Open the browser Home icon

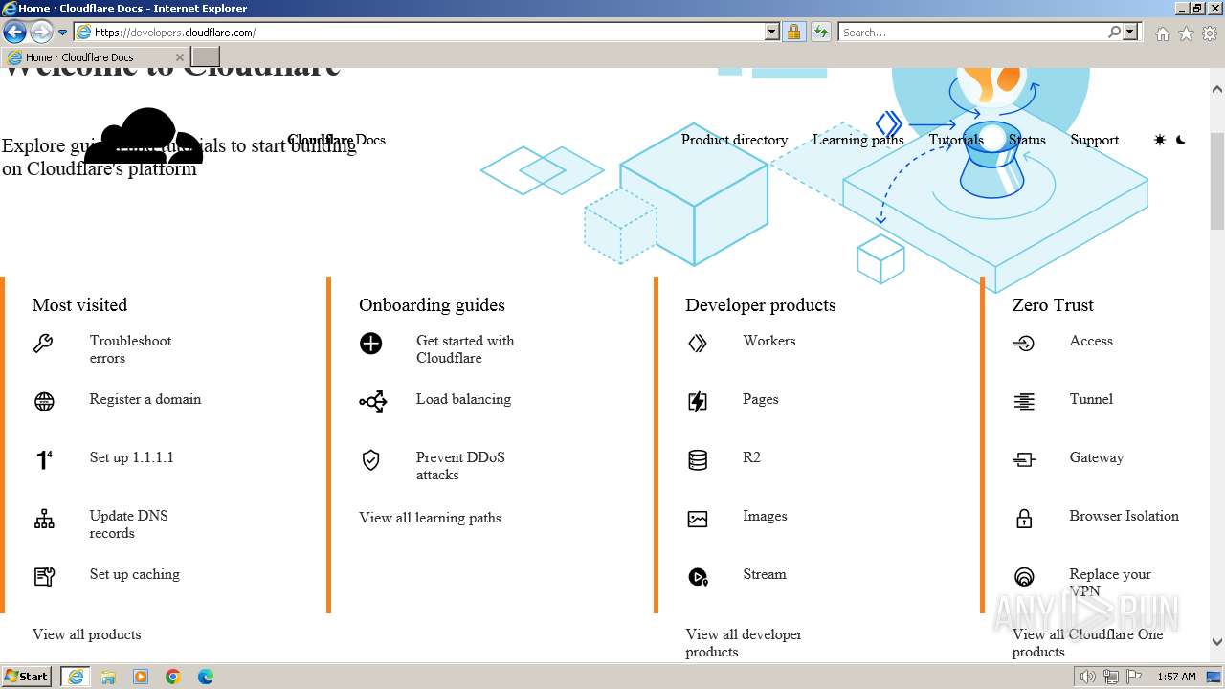coord(1162,33)
